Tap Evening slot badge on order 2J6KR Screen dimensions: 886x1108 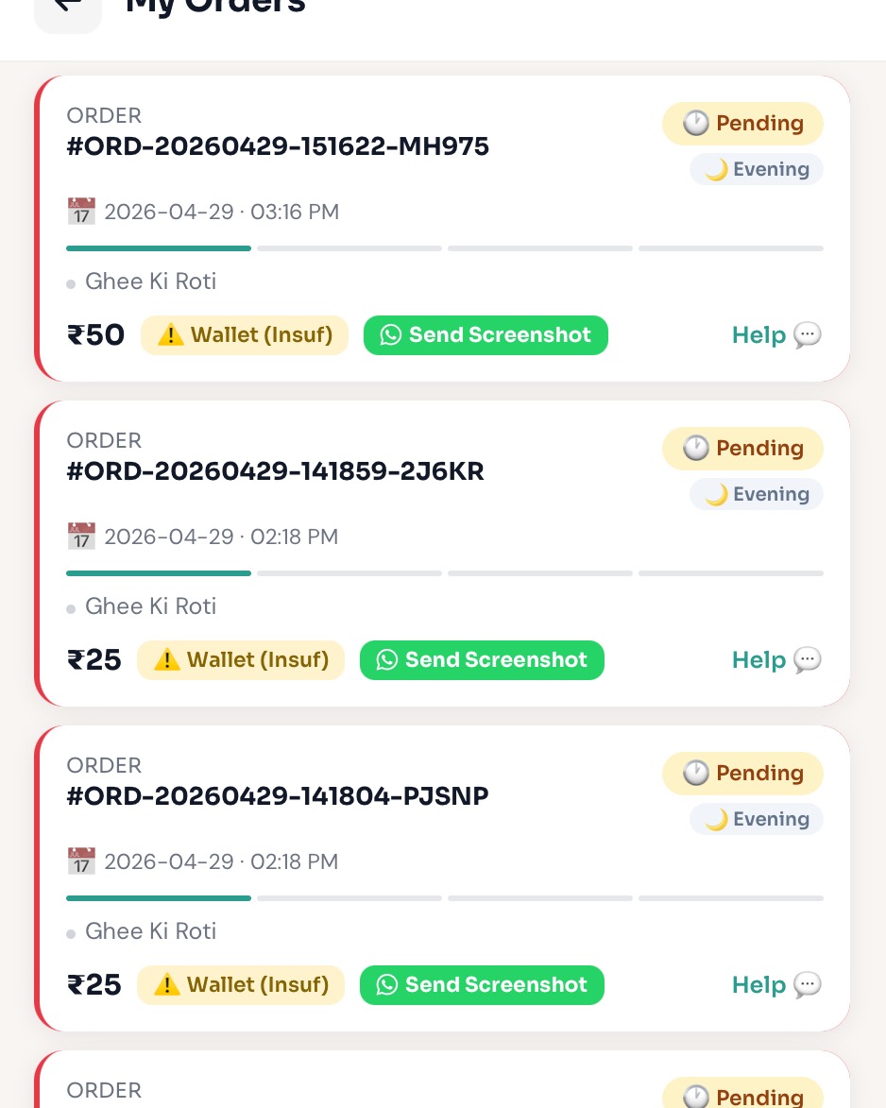pyautogui.click(x=757, y=495)
